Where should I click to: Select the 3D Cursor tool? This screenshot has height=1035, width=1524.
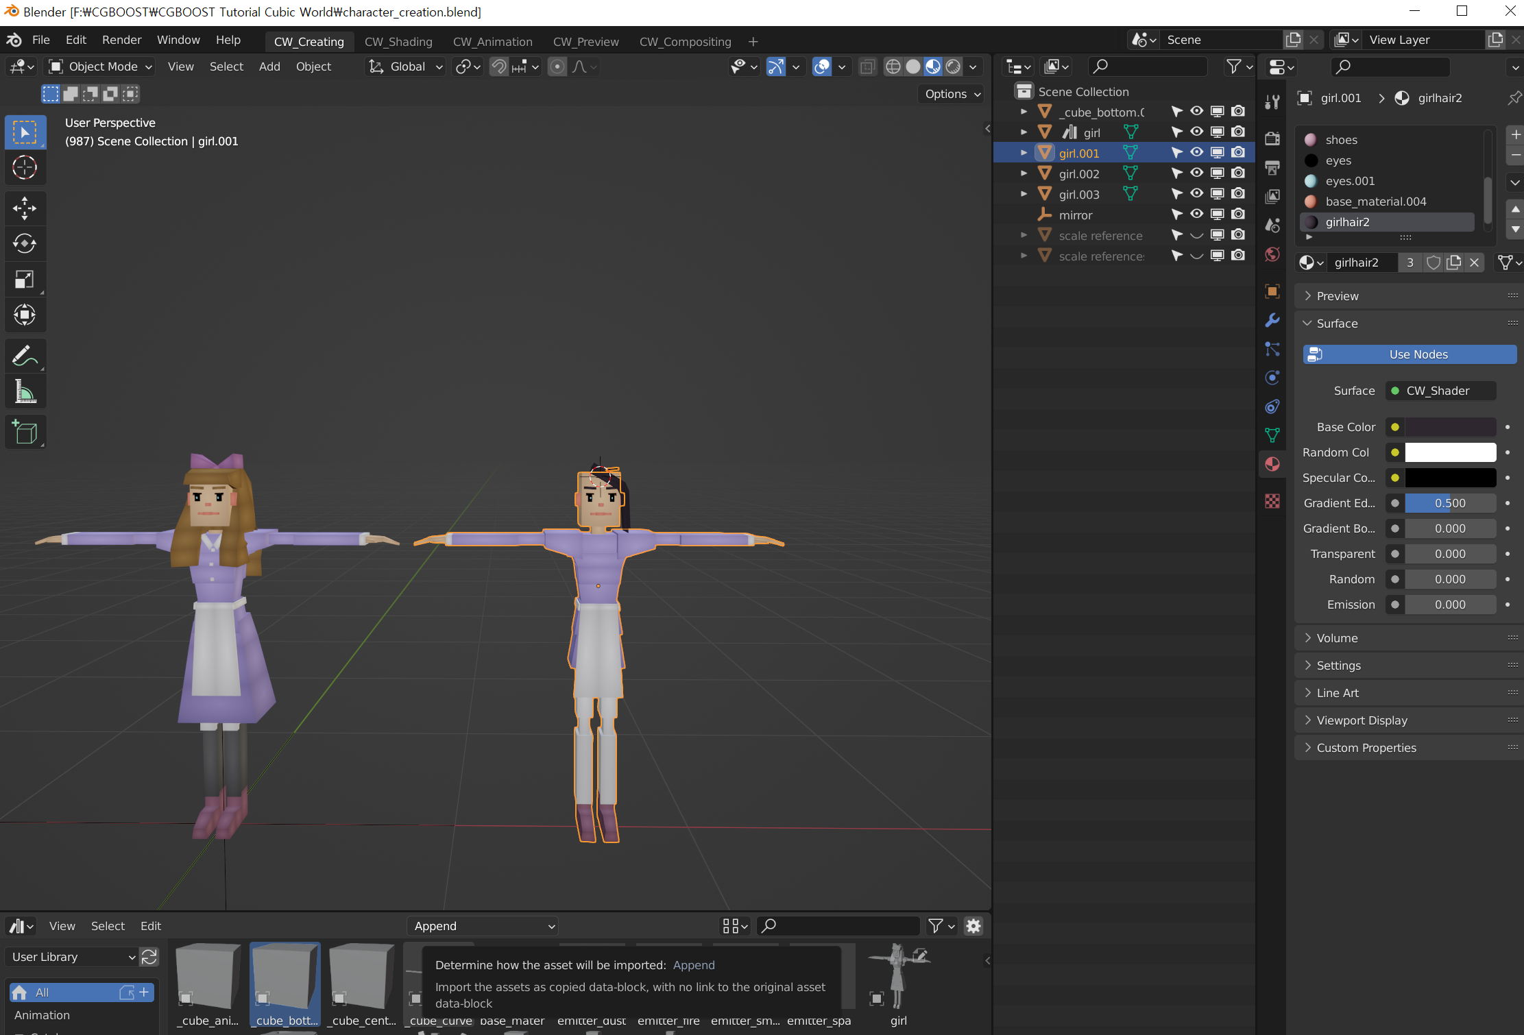coord(25,167)
